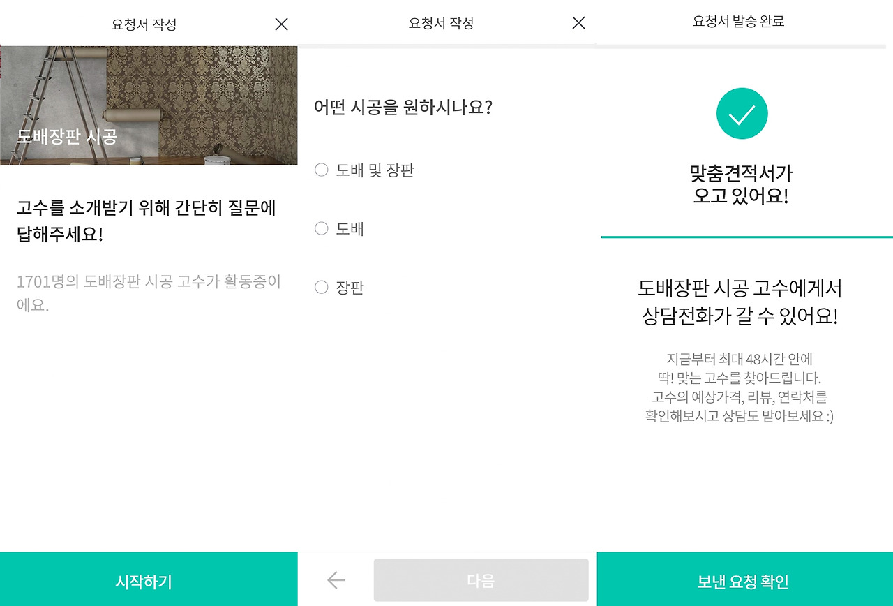This screenshot has width=893, height=606.
Task: Click the 도배장판 시공 cover photo
Action: pyautogui.click(x=149, y=102)
